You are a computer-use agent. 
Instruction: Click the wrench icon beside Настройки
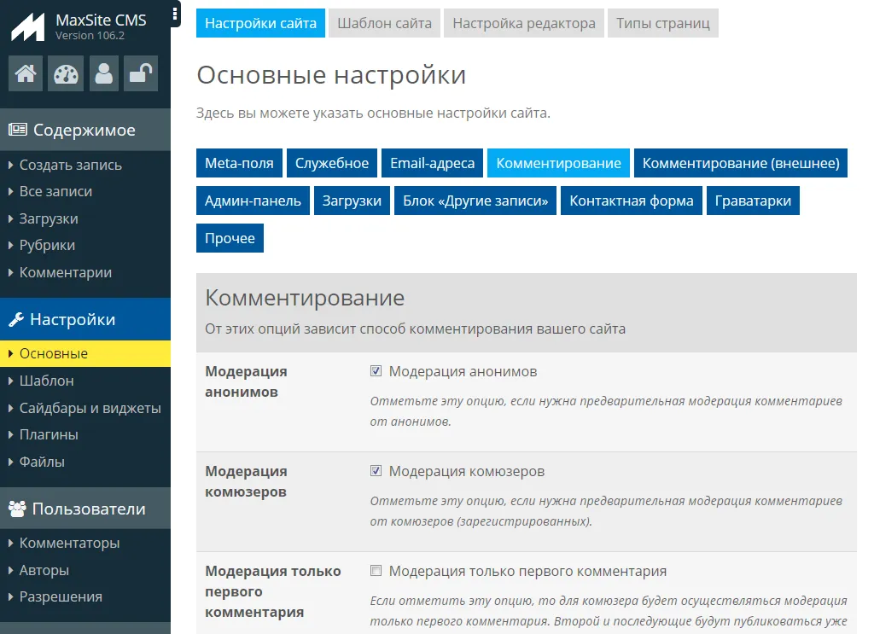(x=16, y=320)
